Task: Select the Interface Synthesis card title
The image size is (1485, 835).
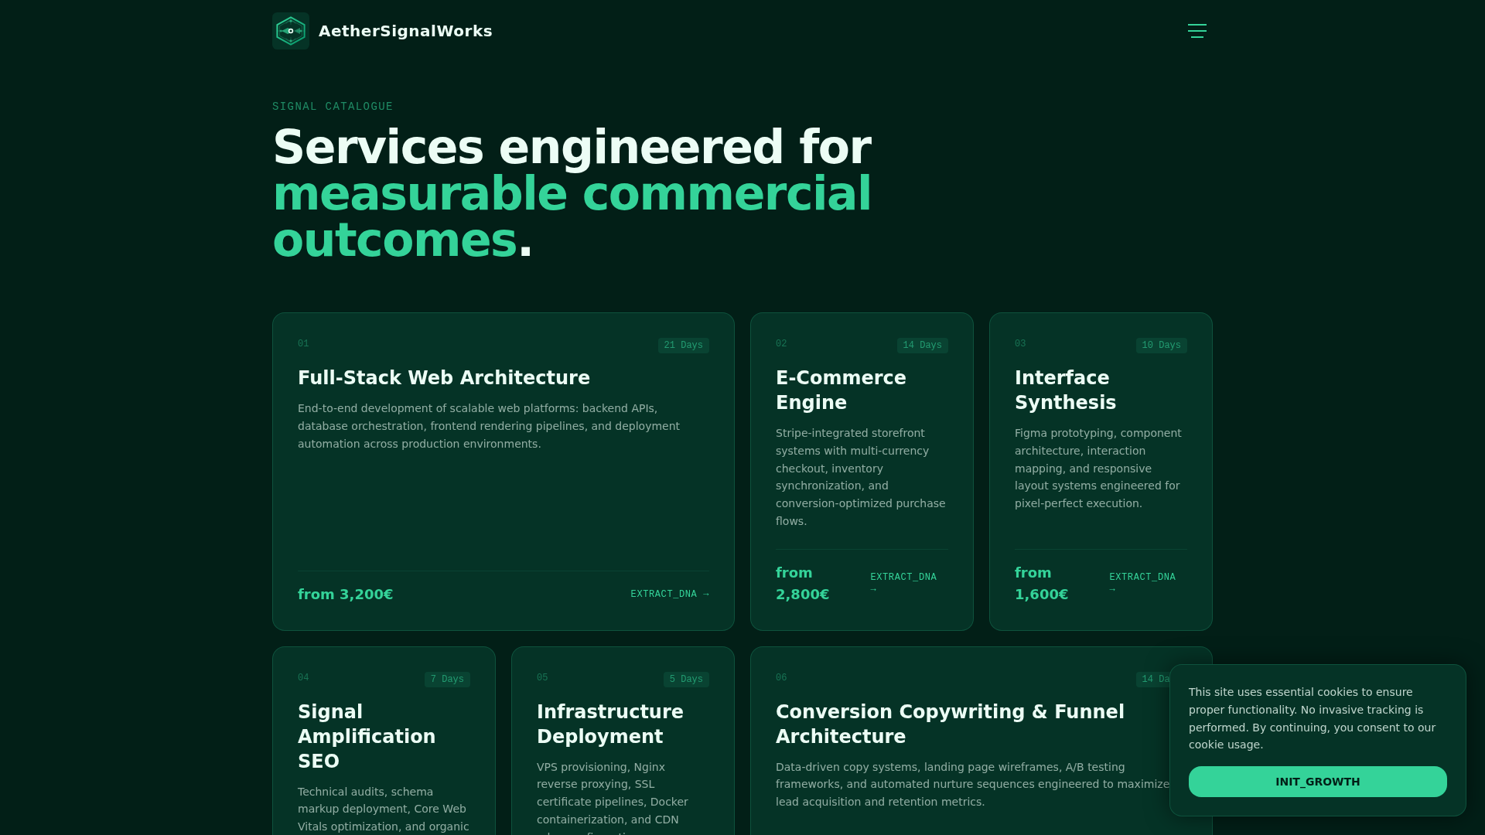Action: pyautogui.click(x=1065, y=390)
